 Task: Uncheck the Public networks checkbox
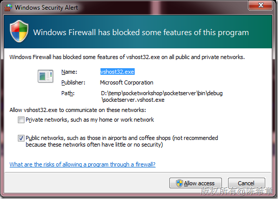pos(21,138)
